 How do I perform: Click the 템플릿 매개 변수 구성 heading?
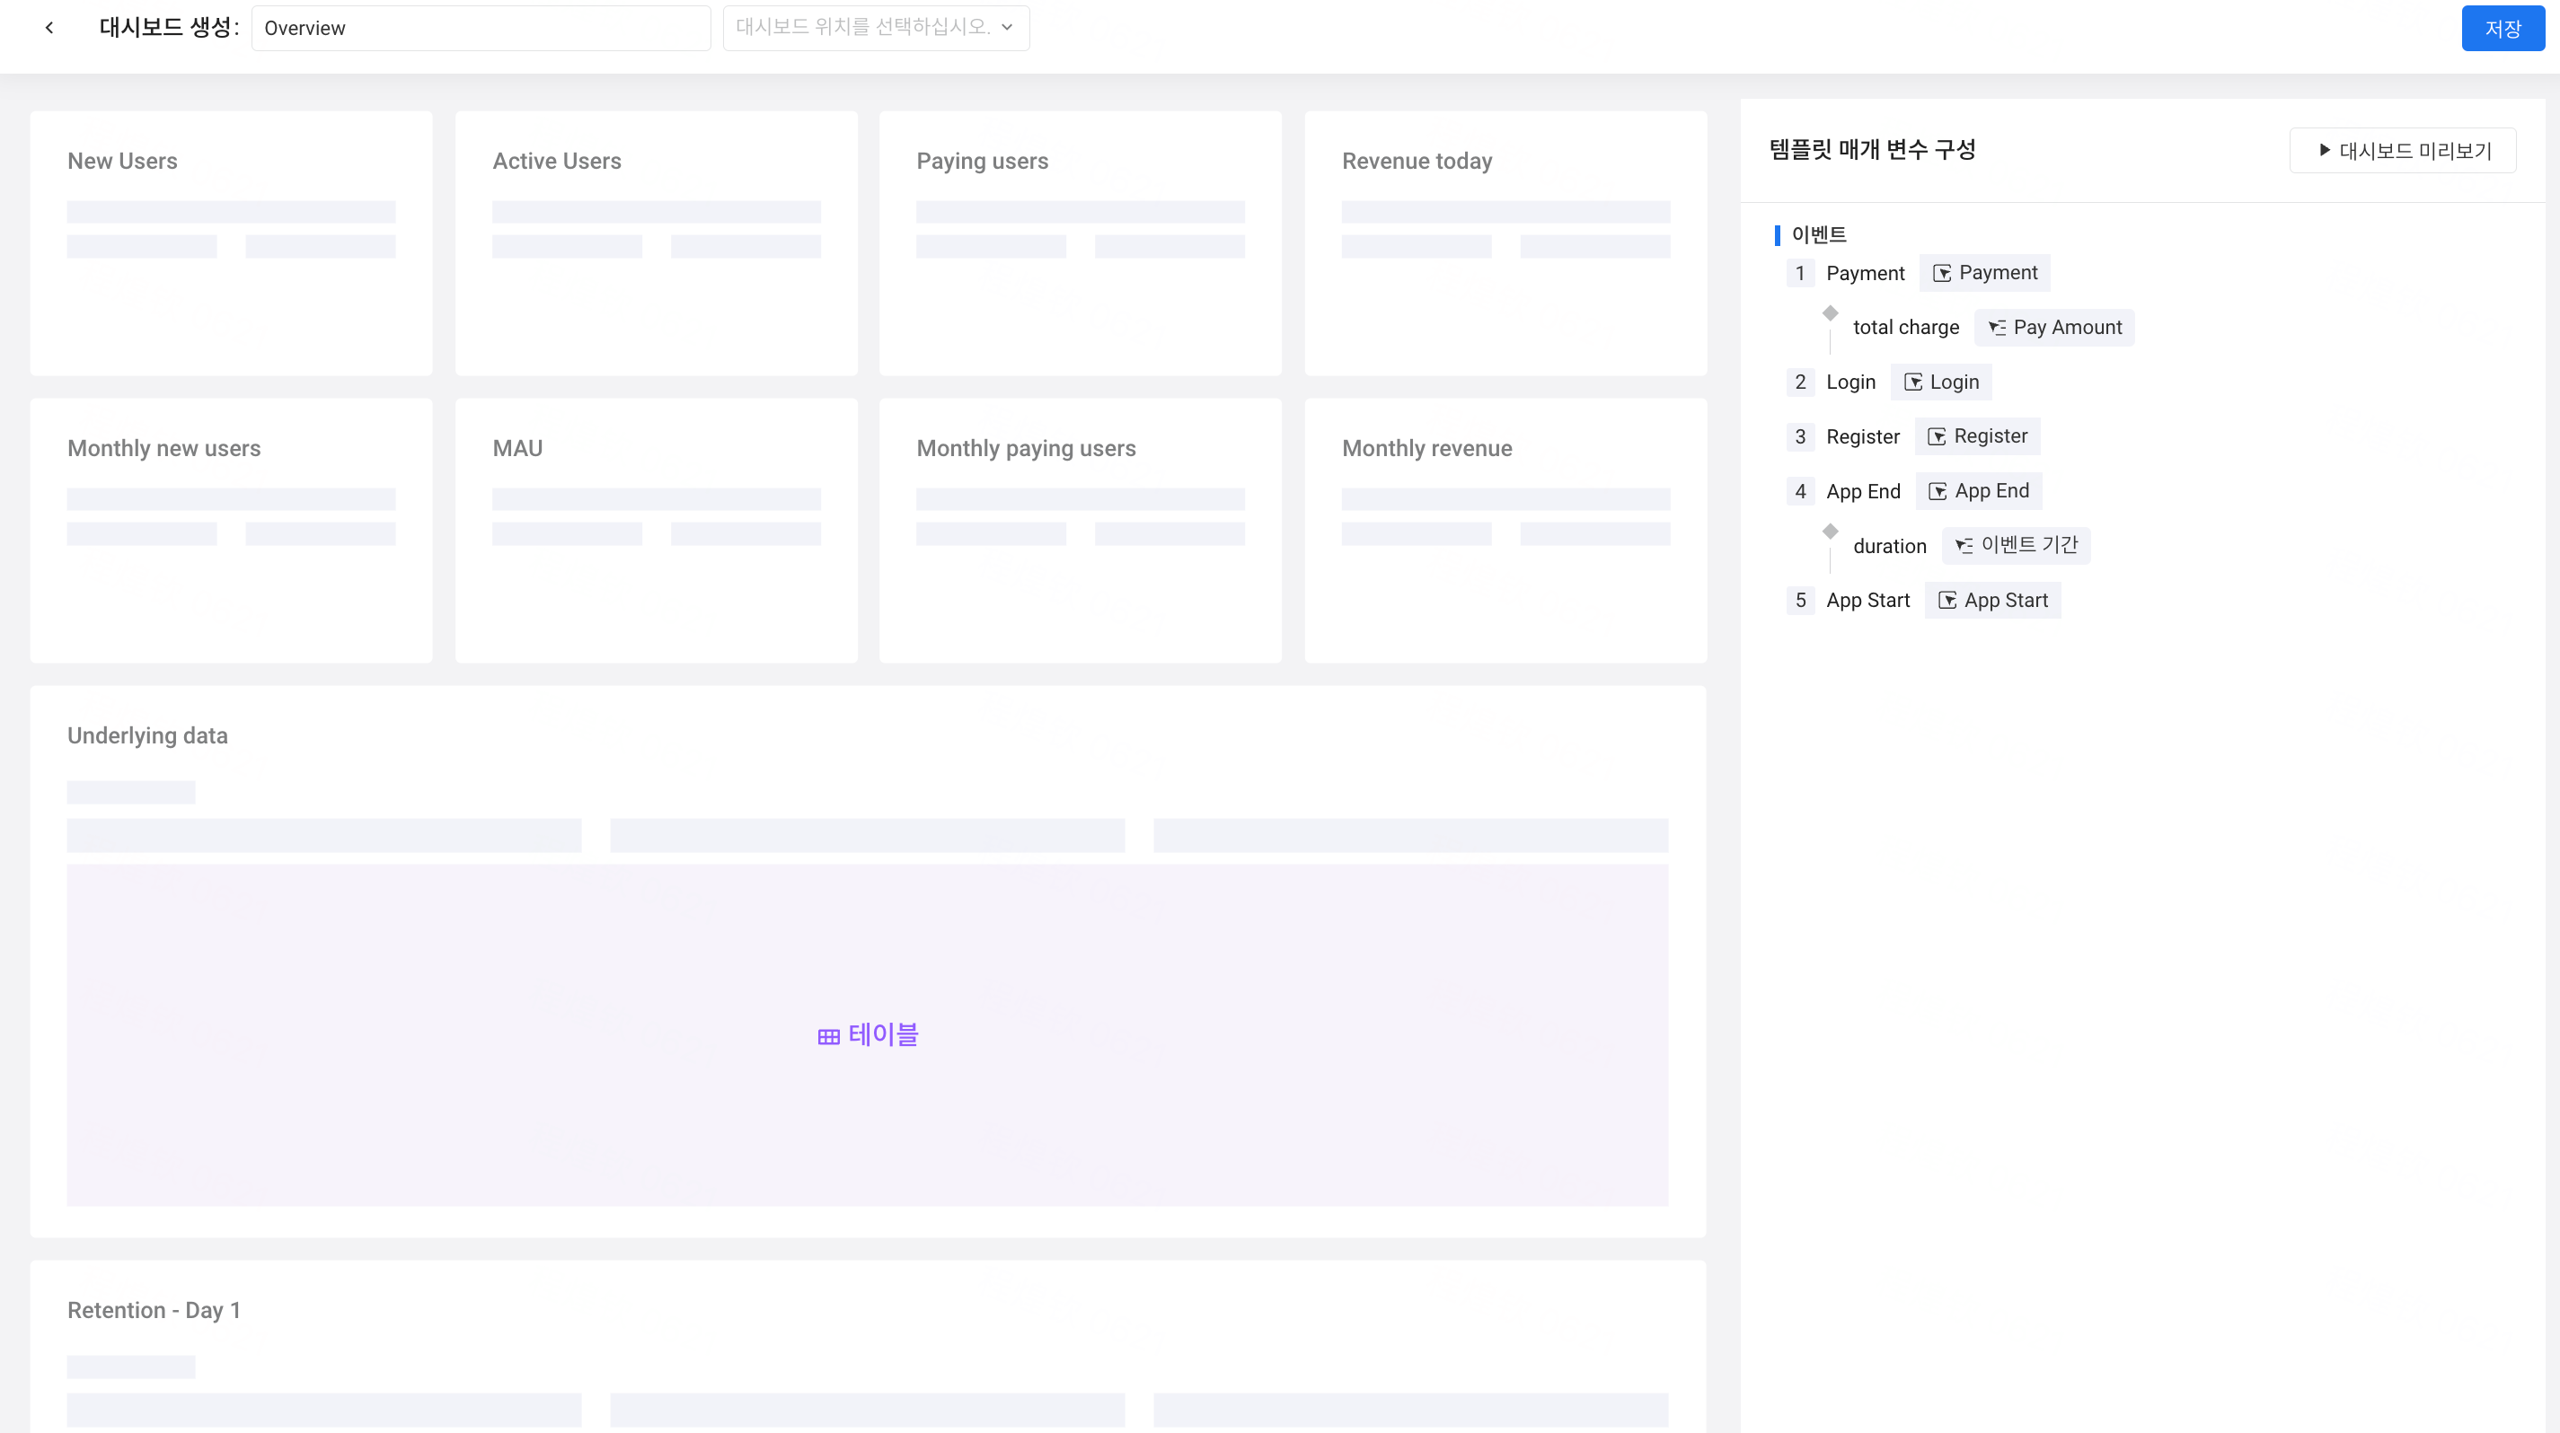coord(1872,150)
